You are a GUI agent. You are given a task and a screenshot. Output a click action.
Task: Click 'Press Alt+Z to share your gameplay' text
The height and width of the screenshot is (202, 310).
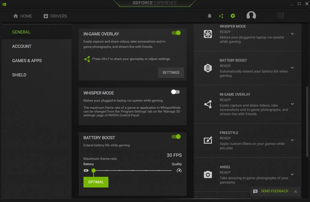click(131, 59)
